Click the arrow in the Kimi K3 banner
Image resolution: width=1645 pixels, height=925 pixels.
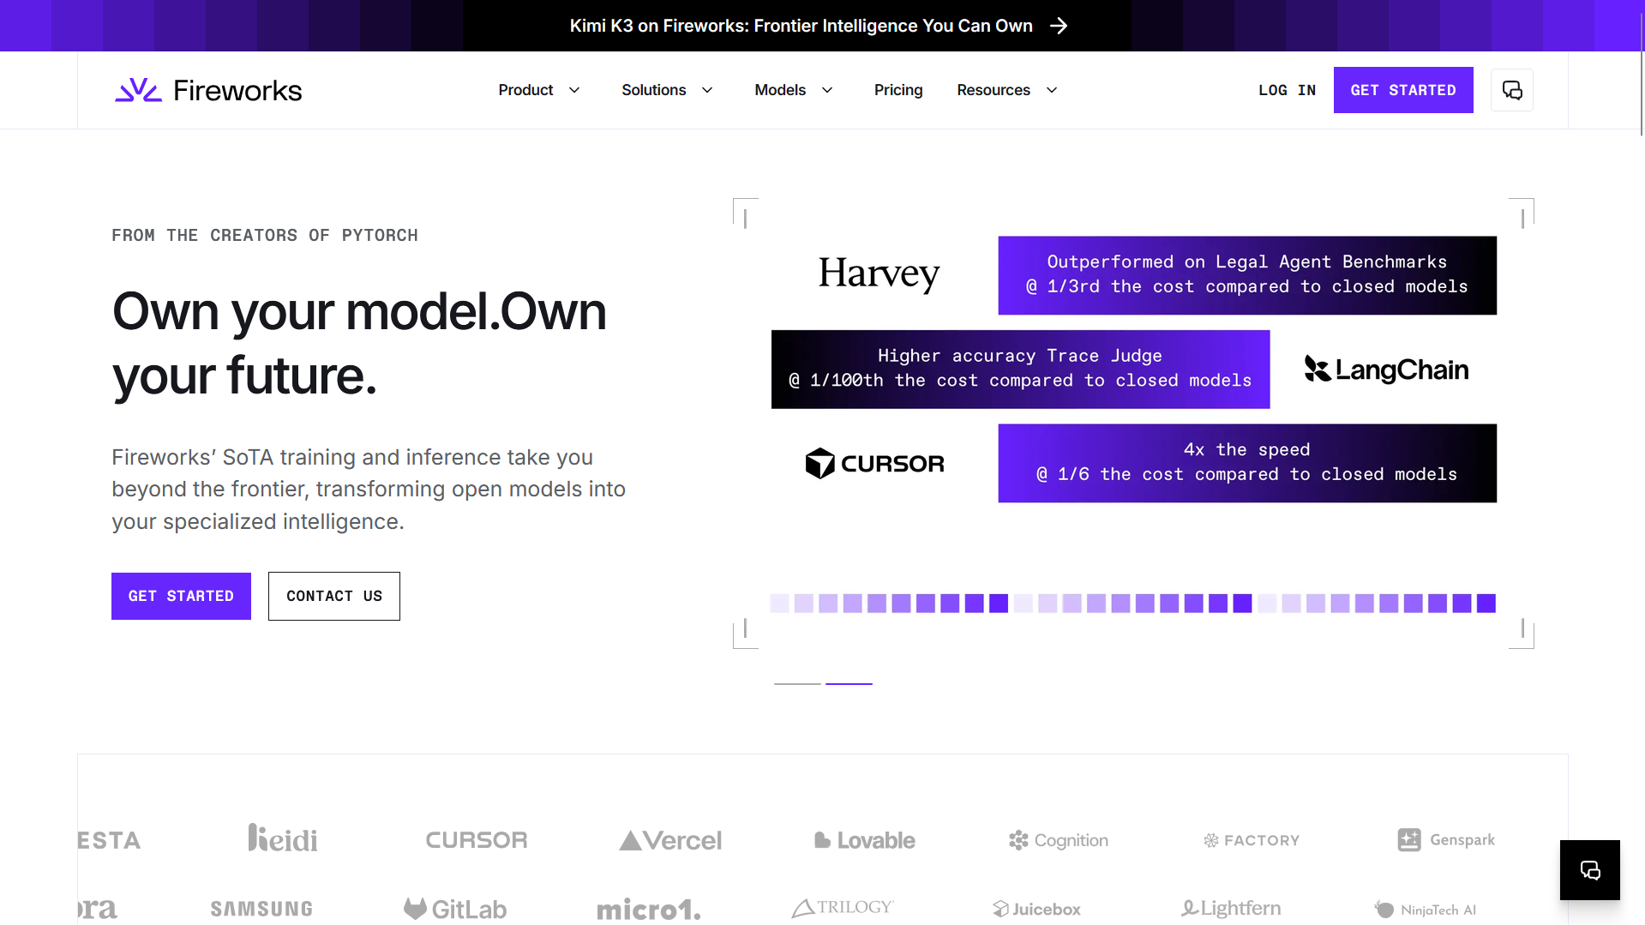tap(1059, 26)
